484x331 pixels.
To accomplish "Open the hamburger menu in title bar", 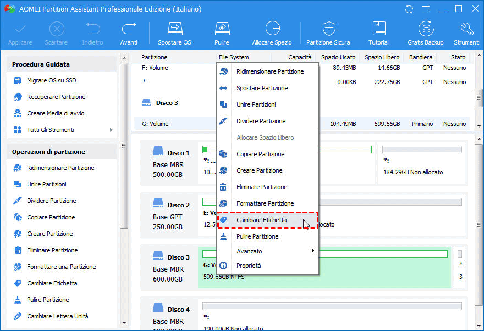I will point(426,9).
